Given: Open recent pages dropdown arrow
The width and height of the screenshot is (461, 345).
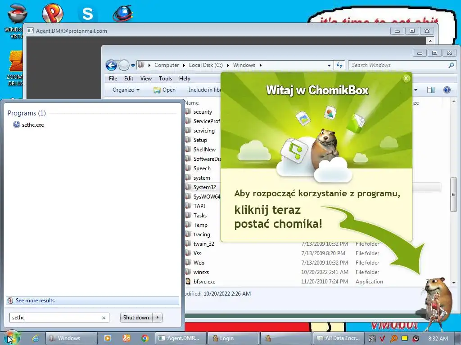Looking at the screenshot, I should (x=133, y=66).
